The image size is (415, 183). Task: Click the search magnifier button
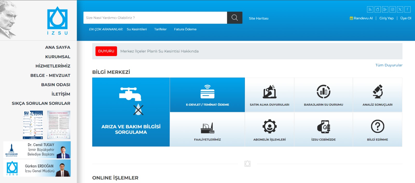pos(234,18)
